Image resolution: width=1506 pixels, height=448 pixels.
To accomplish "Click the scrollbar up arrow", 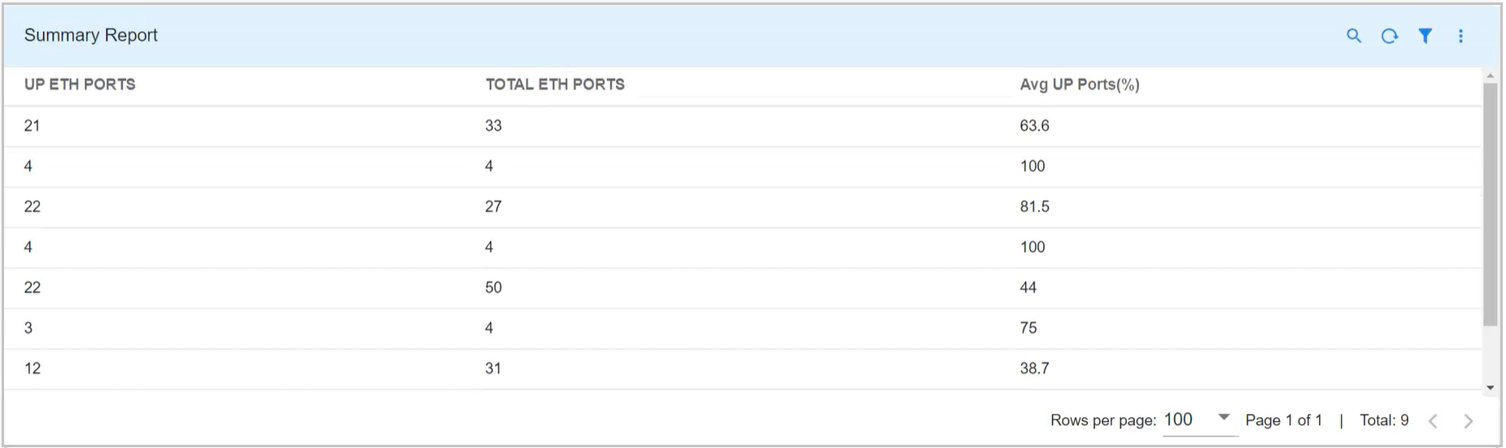I will pos(1490,76).
